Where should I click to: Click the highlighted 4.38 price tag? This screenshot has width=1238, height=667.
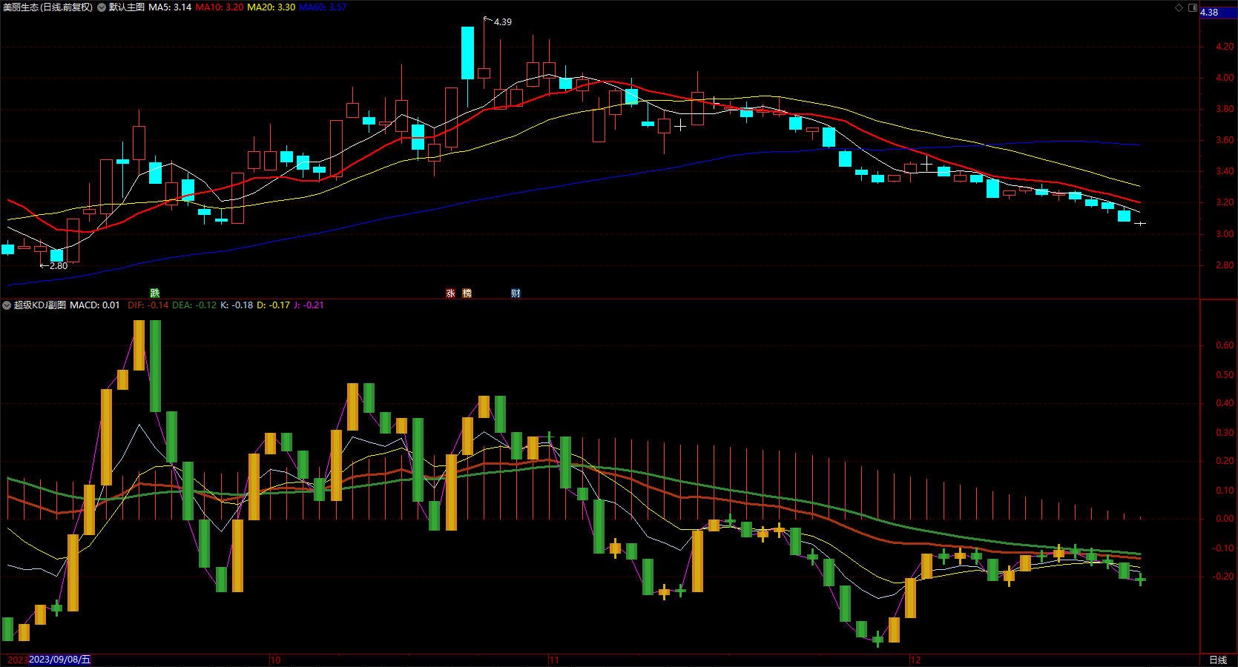coord(1218,13)
